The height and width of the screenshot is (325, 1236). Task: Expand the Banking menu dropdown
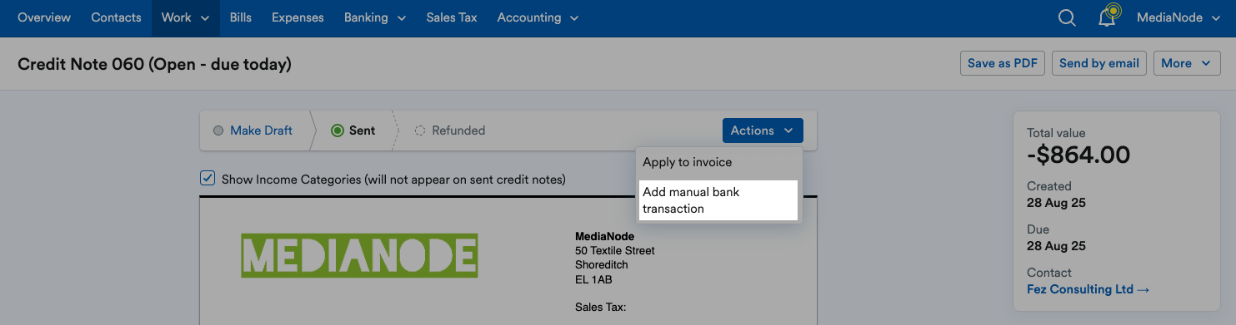tap(375, 17)
